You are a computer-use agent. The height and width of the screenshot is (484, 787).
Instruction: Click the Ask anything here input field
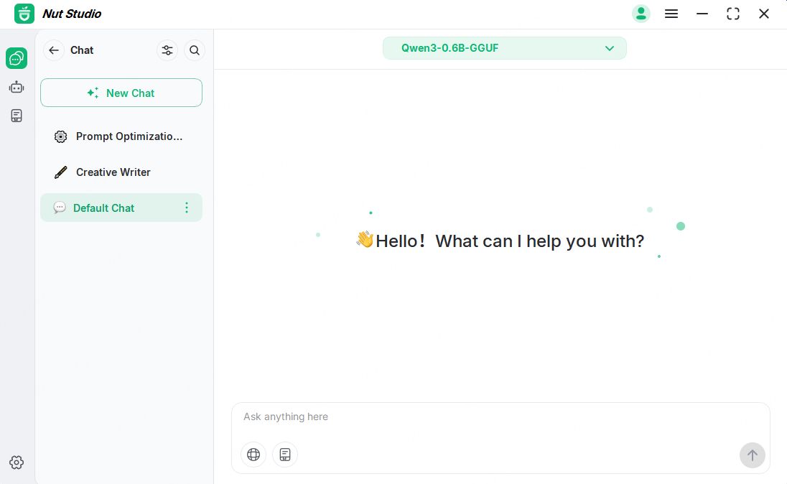[x=488, y=417]
